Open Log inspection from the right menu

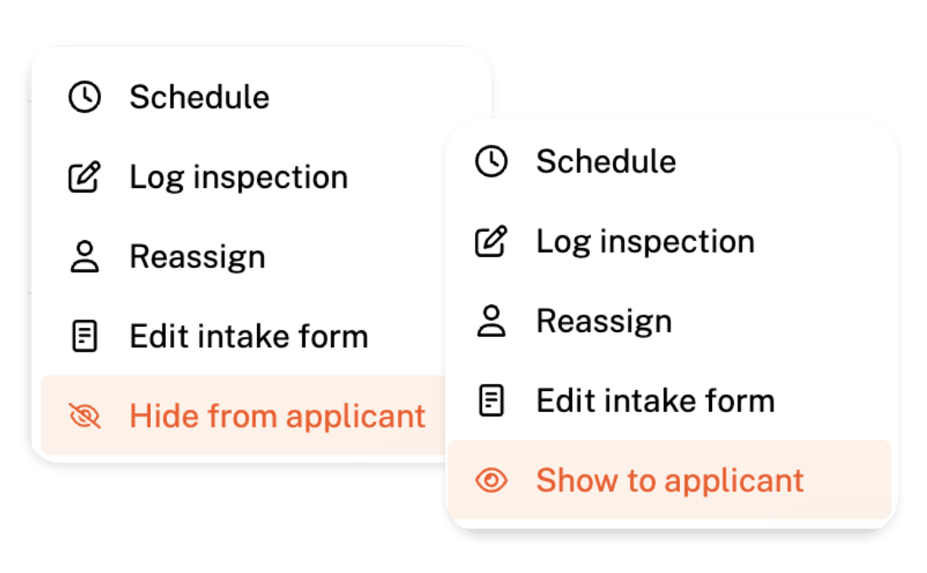(646, 242)
